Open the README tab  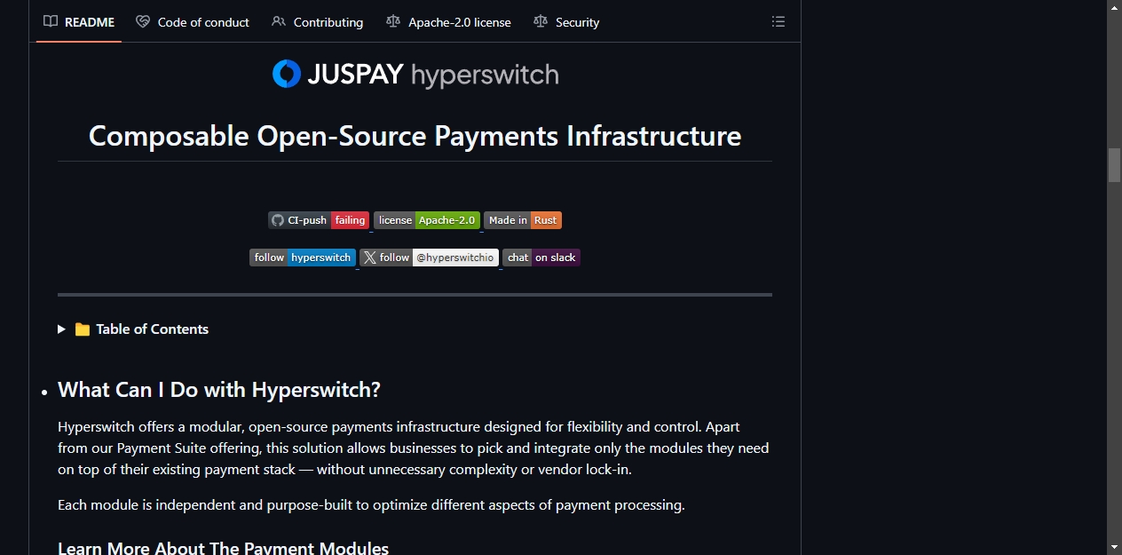pyautogui.click(x=79, y=22)
